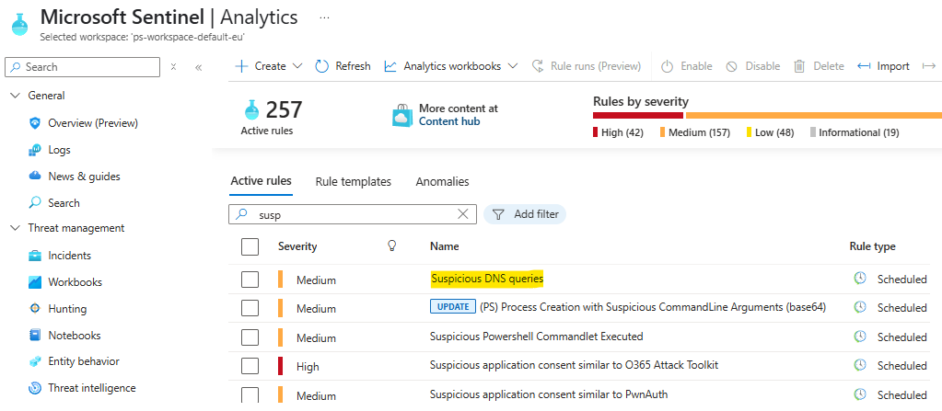Click the yellow Low (48) legend swatch
The width and height of the screenshot is (942, 411).
[x=750, y=132]
